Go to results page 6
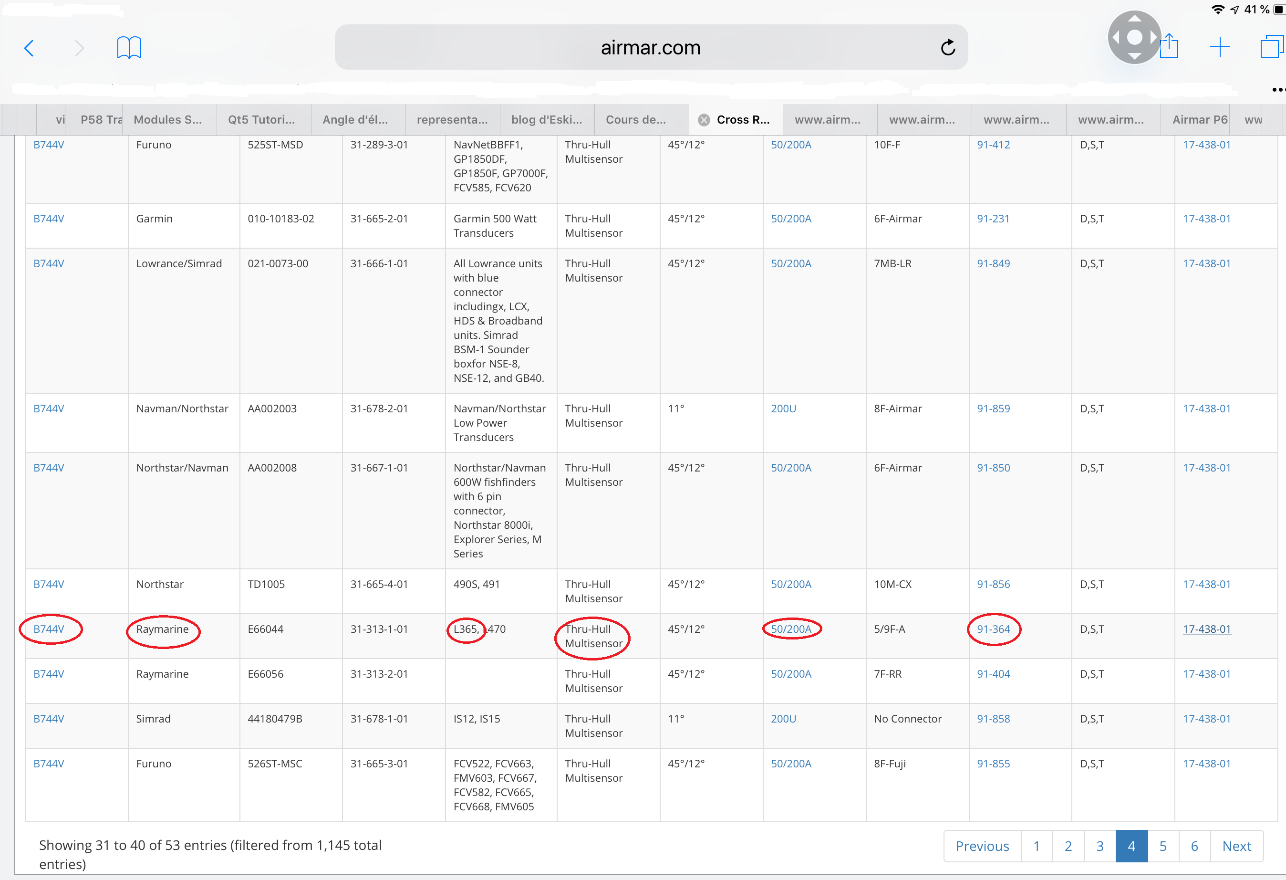The width and height of the screenshot is (1286, 880). tap(1194, 846)
